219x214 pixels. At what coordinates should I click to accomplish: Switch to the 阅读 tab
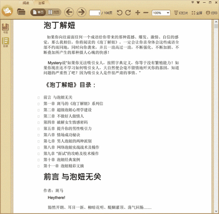coord(26,3)
